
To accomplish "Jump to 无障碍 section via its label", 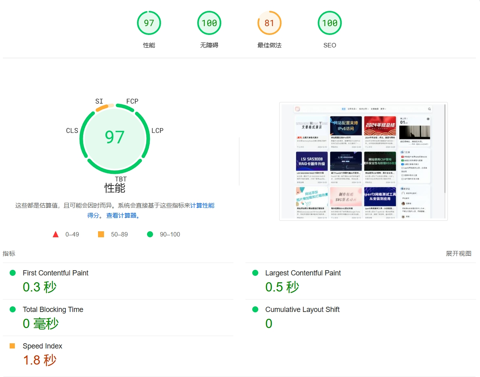I will pos(209,45).
